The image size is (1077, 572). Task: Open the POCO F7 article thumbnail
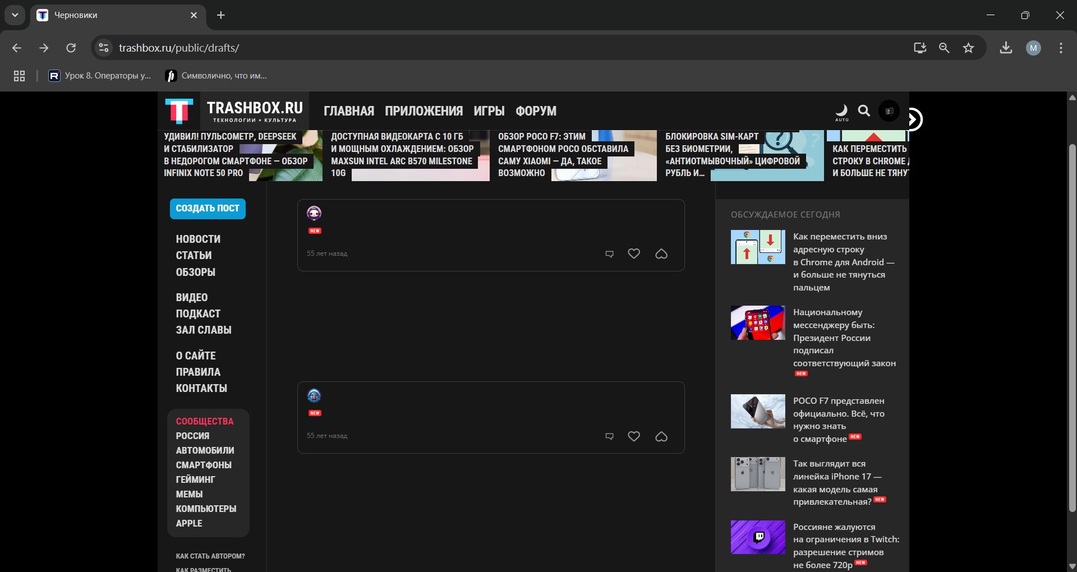click(758, 411)
